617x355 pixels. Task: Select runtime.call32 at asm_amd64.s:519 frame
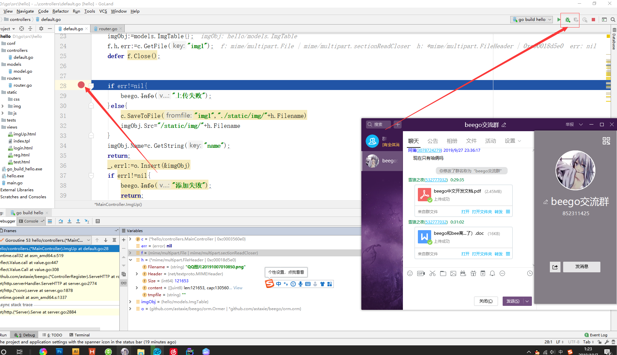60,255
